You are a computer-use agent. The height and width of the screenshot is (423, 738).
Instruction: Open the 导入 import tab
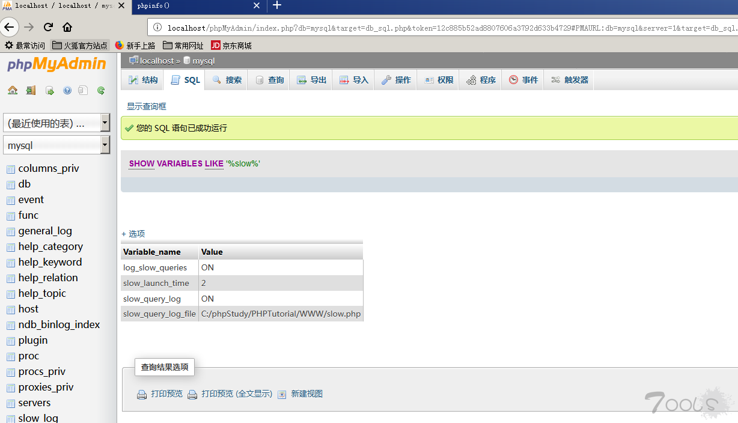pyautogui.click(x=353, y=80)
